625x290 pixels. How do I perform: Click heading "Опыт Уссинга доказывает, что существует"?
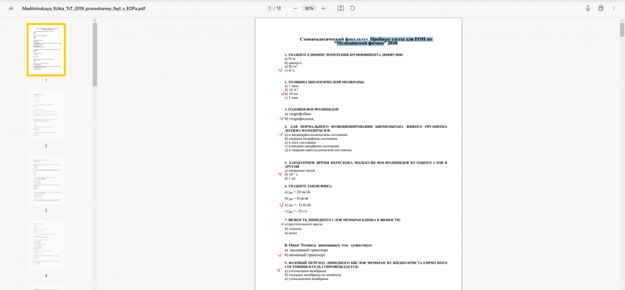click(329, 245)
